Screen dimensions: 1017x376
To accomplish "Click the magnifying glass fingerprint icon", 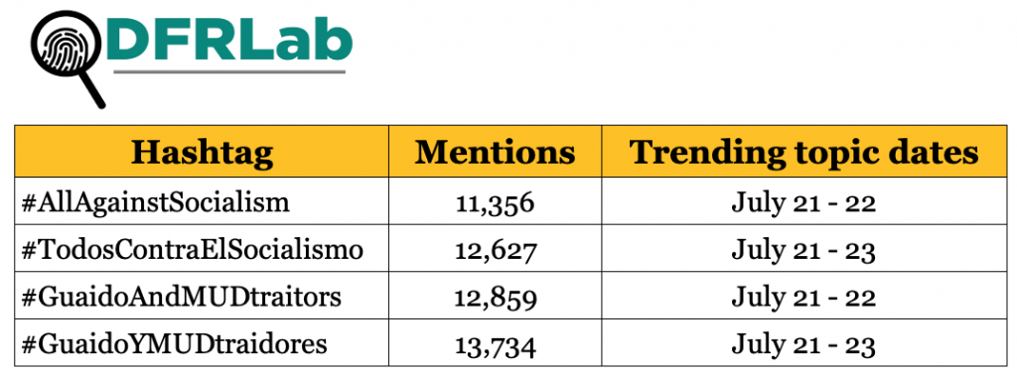I will coord(69,60).
